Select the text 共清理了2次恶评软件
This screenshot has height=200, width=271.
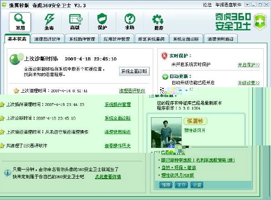point(27,146)
